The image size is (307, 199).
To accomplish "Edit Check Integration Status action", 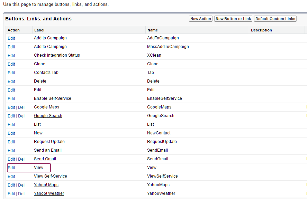I will click(11, 56).
